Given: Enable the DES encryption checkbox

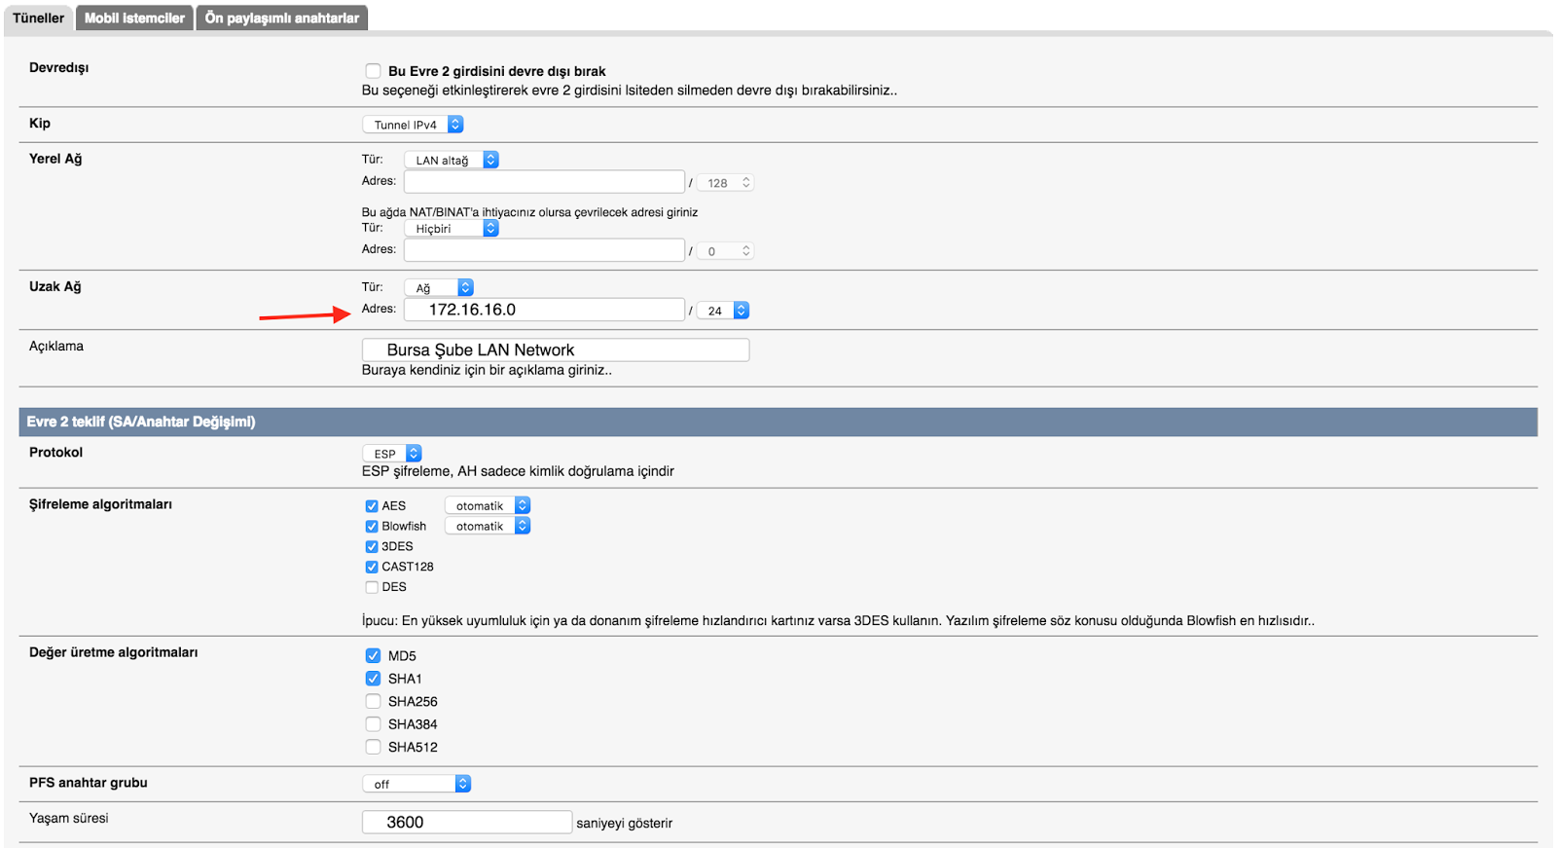Looking at the screenshot, I should pyautogui.click(x=372, y=587).
